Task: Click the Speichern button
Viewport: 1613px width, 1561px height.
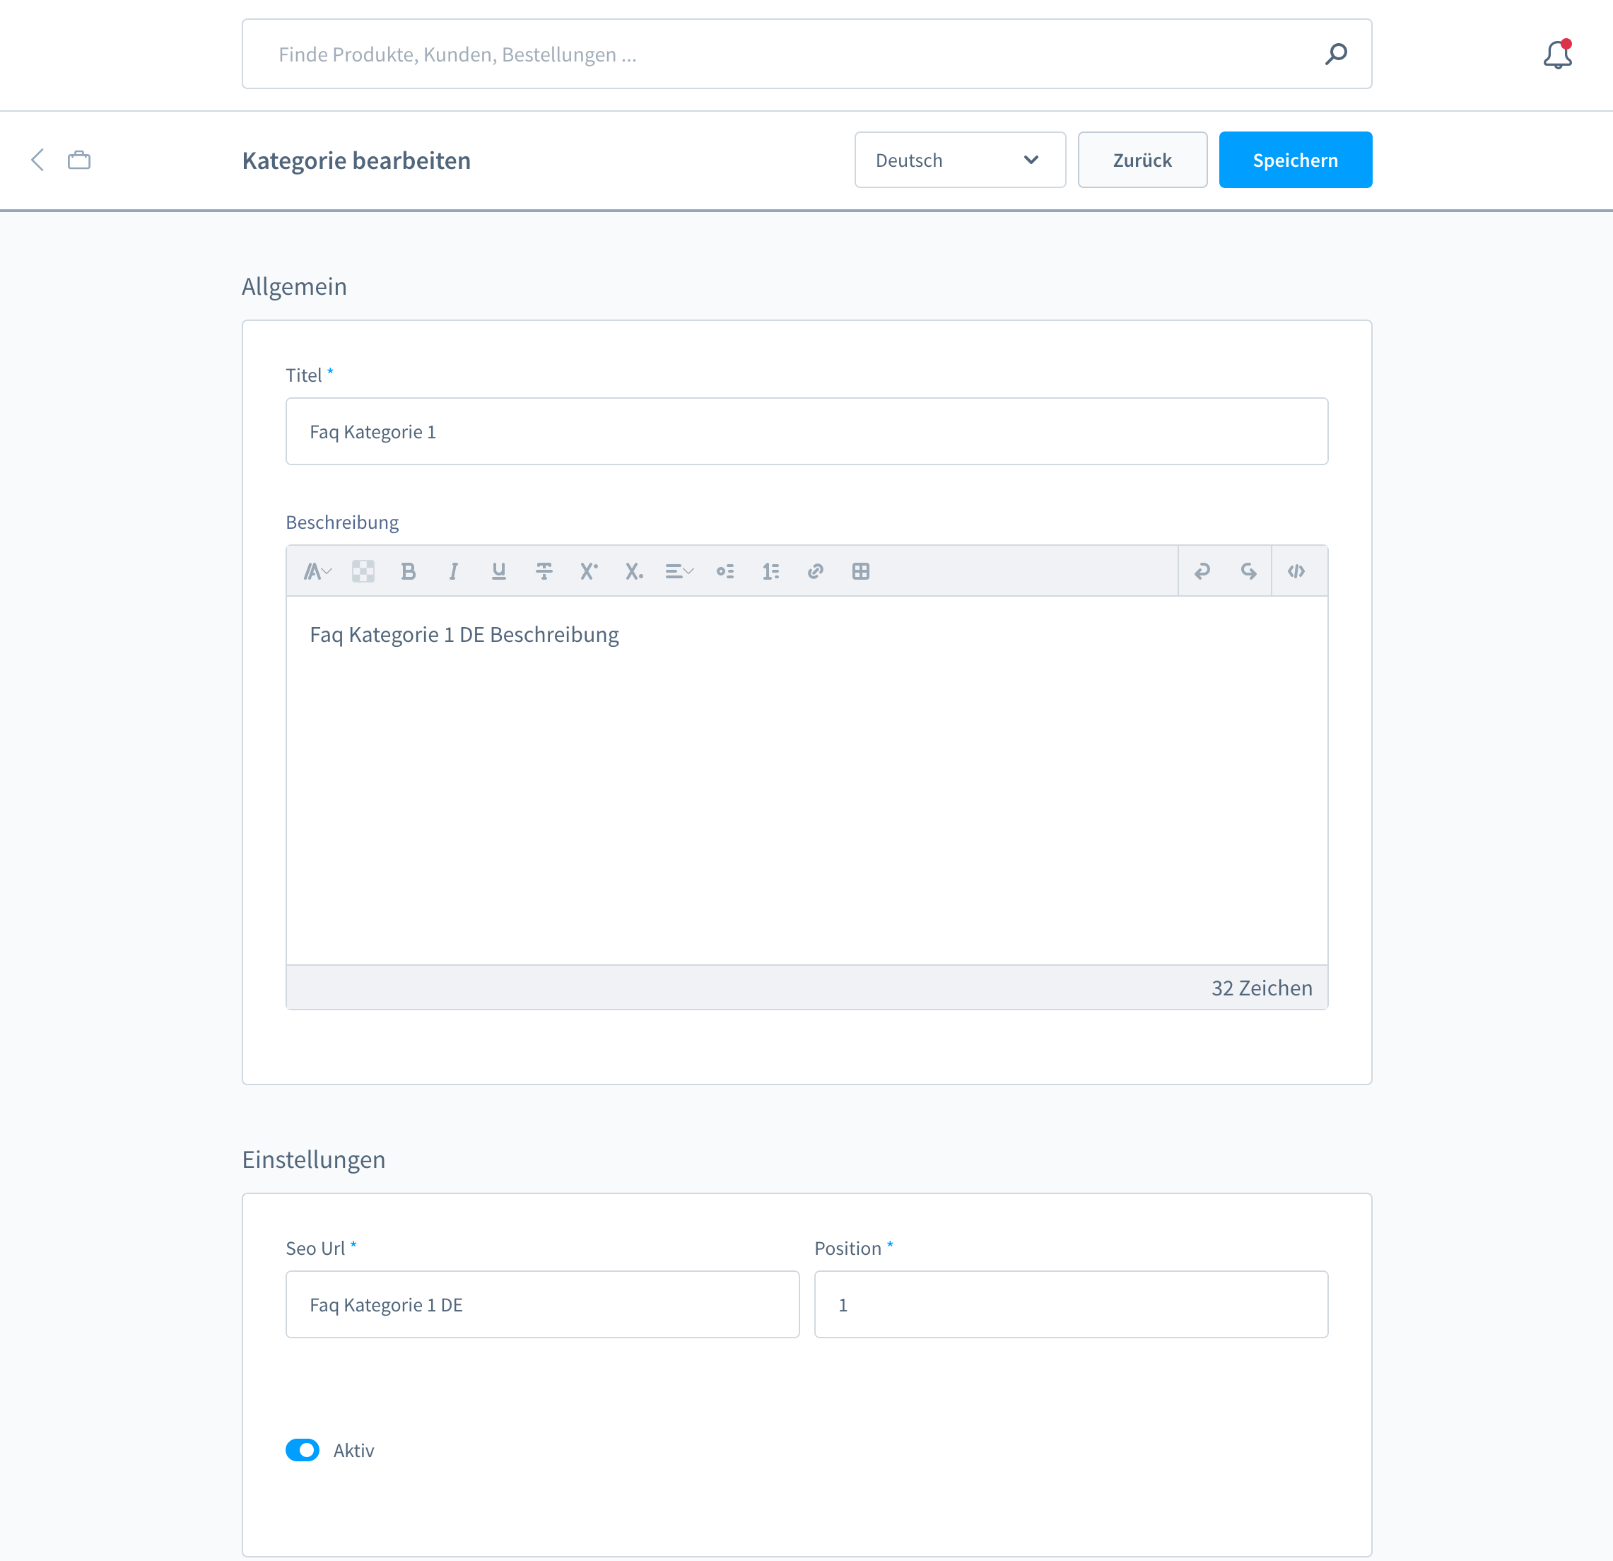Action: click(x=1294, y=160)
